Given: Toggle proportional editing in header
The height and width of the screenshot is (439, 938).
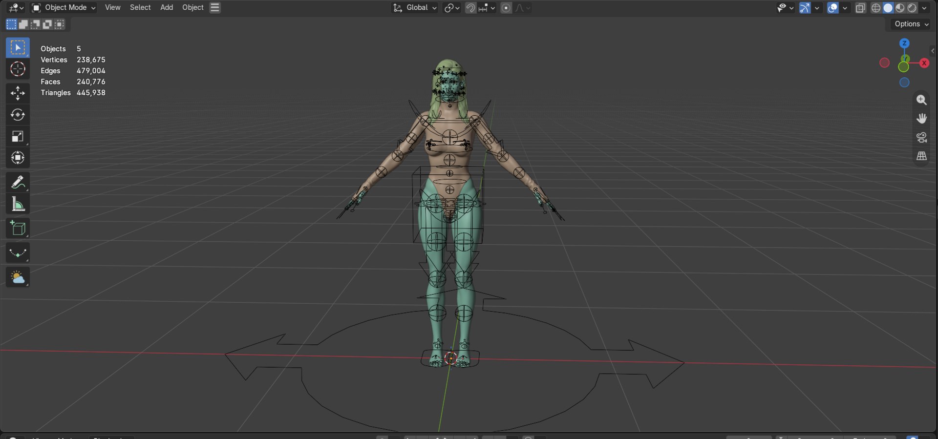Looking at the screenshot, I should (506, 8).
